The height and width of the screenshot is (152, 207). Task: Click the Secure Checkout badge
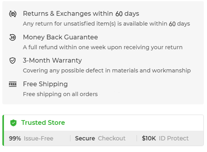coord(100,138)
